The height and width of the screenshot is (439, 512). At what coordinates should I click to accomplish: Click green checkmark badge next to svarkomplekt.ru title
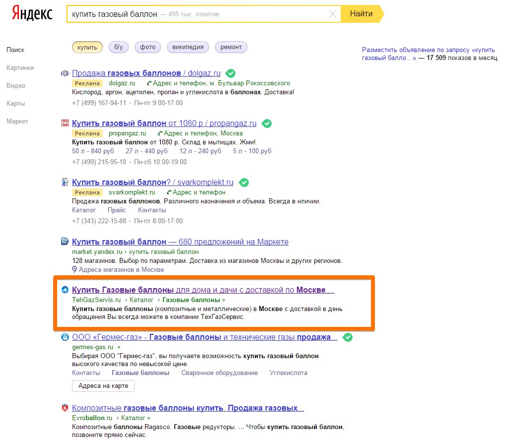coord(244,183)
